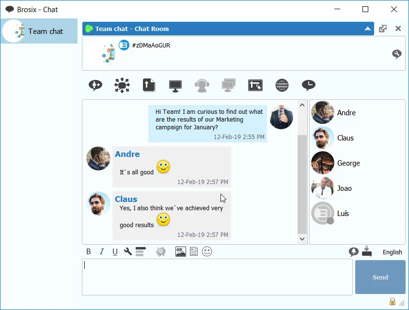409x310 pixels.
Task: Insert a smiley emoticon in the message
Action: [207, 251]
